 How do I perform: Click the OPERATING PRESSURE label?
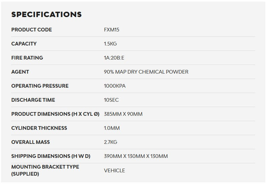(40, 86)
